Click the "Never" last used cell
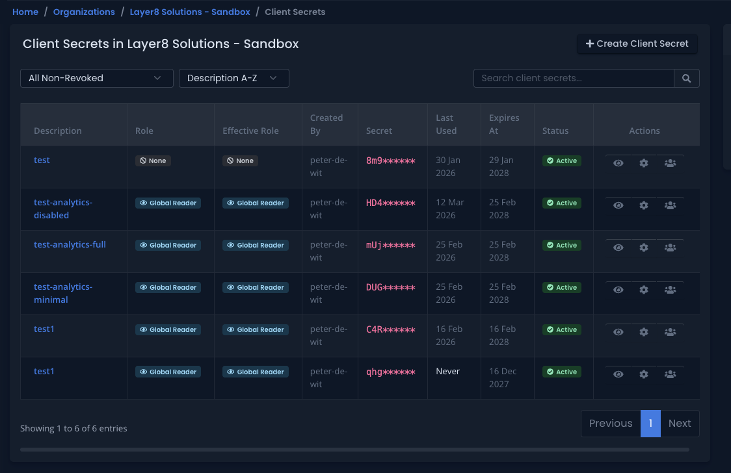 [447, 371]
